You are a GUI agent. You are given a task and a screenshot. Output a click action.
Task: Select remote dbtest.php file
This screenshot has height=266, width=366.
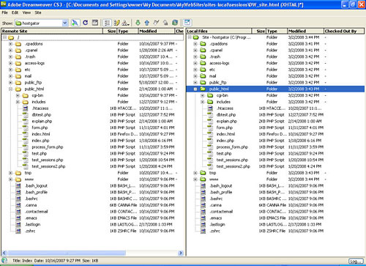pos(41,115)
